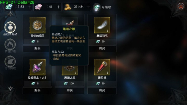The height and width of the screenshot is (105, 187).
Task: Claim the 可领取 gem reward
Action: [102, 7]
